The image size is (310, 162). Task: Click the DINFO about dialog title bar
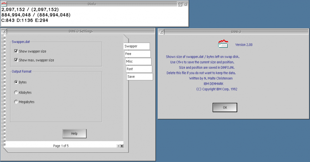coord(236,32)
